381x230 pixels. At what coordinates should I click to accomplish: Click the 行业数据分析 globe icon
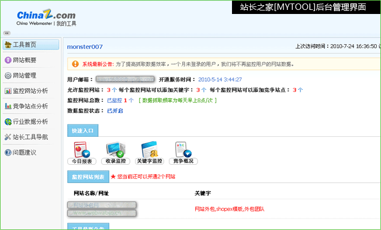coord(8,122)
